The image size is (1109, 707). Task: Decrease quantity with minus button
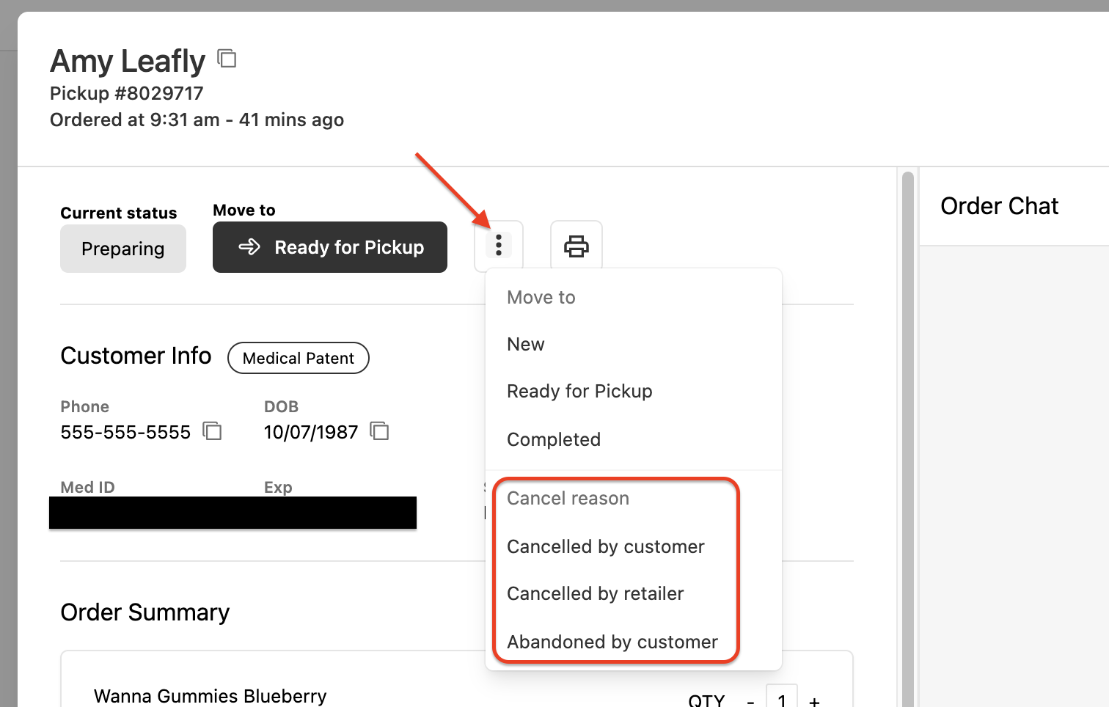(x=750, y=701)
